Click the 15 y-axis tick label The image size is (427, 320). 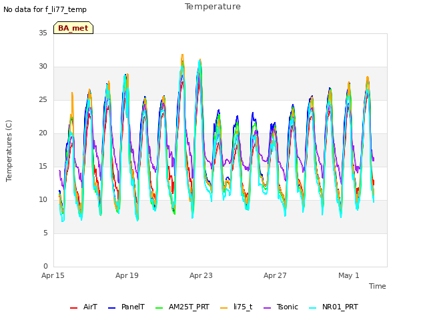[43, 167]
